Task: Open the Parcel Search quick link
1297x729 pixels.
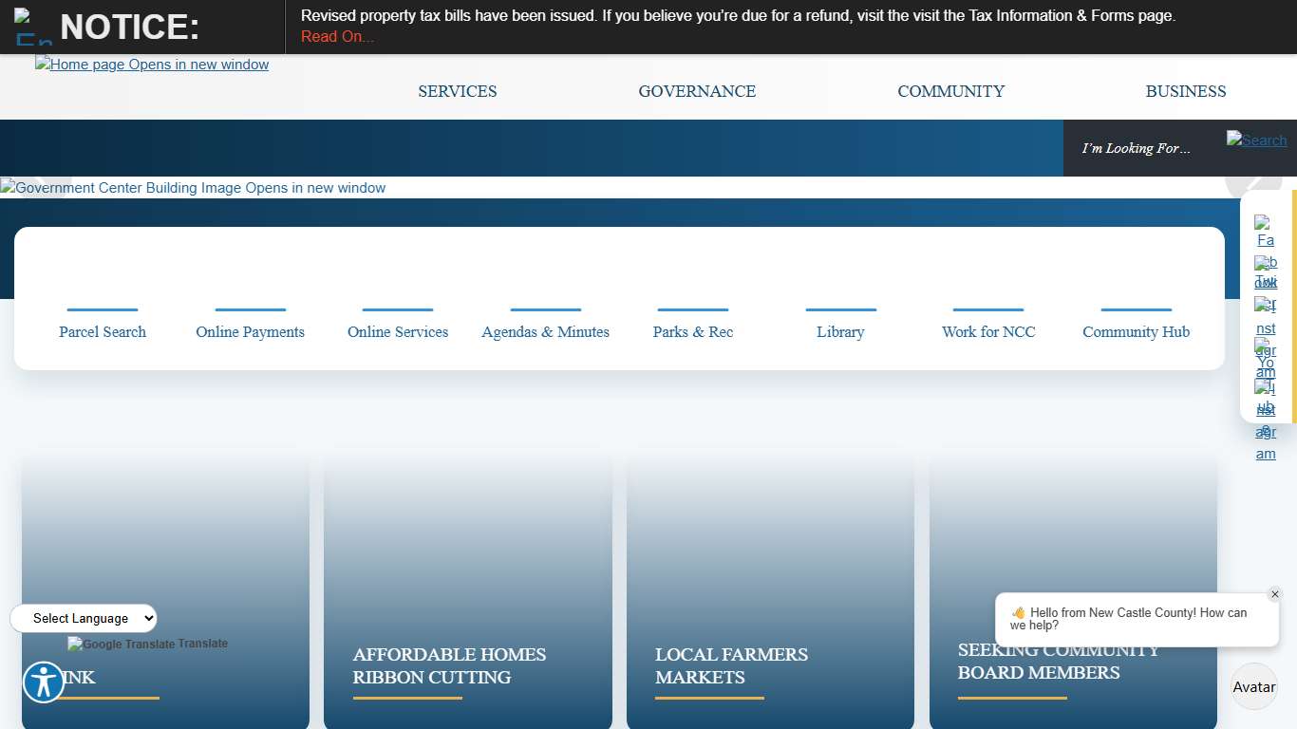Action: point(103,331)
